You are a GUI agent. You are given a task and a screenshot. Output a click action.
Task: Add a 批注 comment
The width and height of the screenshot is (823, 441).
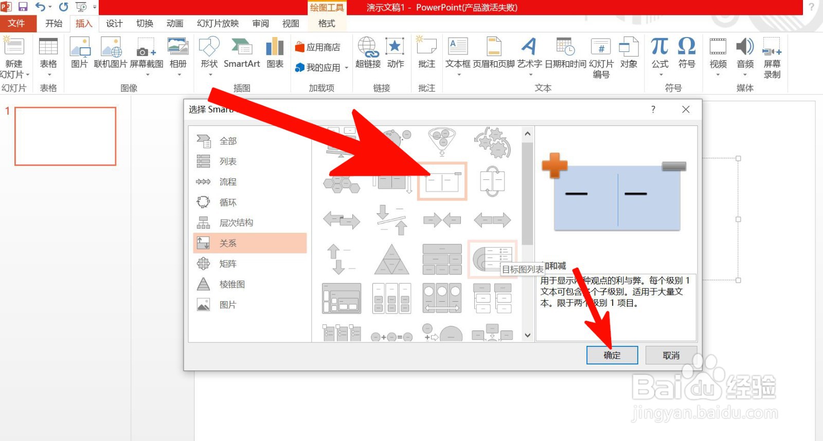click(426, 53)
